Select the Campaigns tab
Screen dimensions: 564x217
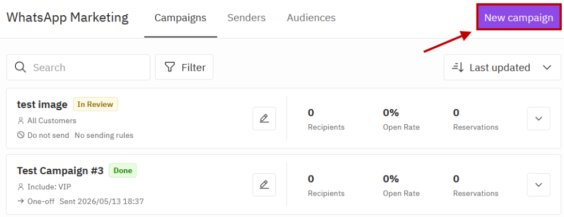(180, 17)
